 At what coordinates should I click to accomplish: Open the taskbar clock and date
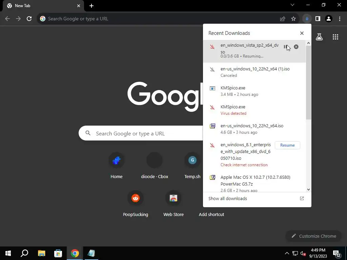click(318, 253)
